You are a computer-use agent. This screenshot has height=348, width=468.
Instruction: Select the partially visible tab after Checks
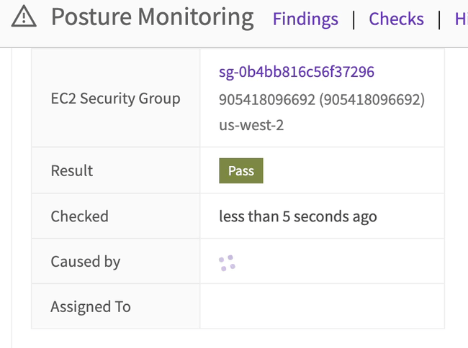coord(461,19)
